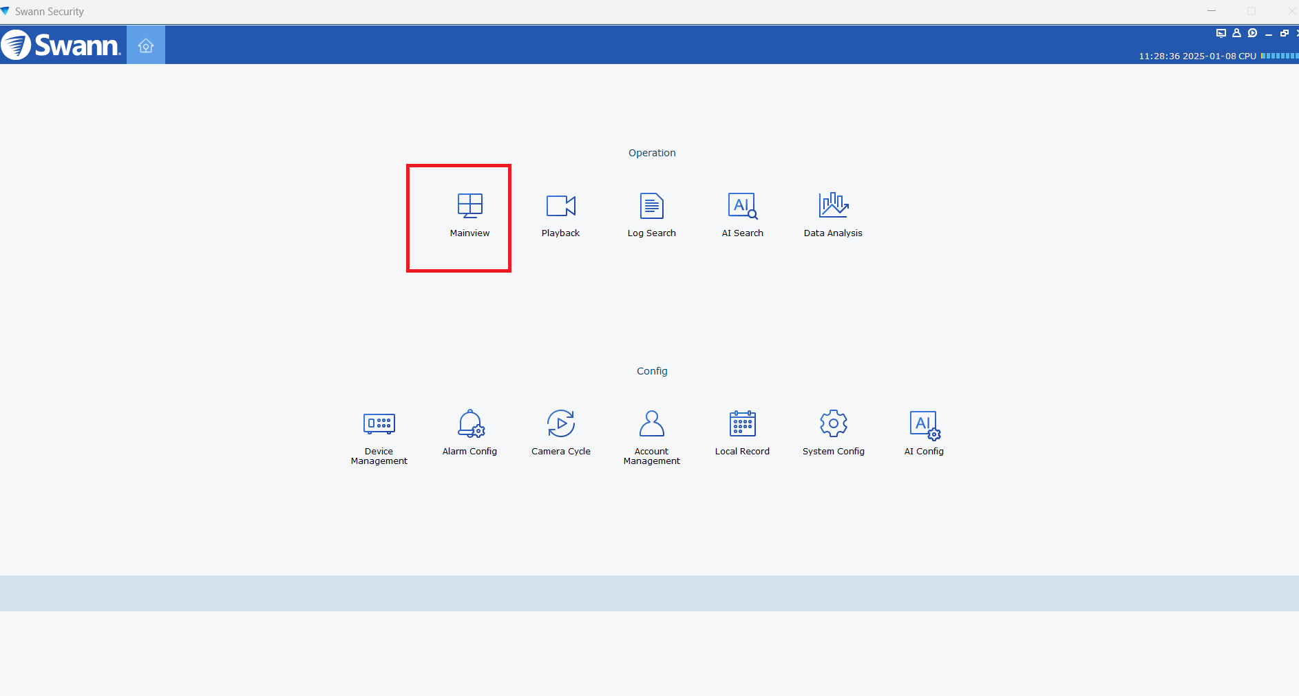Launch Log Search
The width and height of the screenshot is (1299, 696).
[651, 213]
